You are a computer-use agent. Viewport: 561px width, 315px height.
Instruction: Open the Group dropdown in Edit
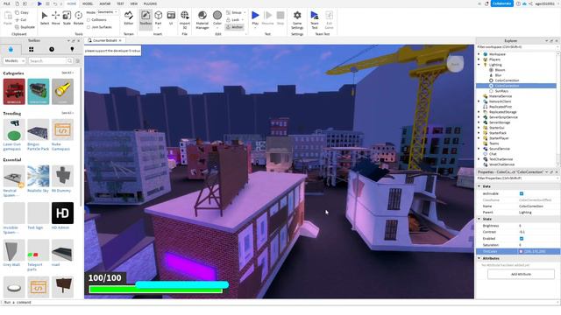pyautogui.click(x=236, y=13)
